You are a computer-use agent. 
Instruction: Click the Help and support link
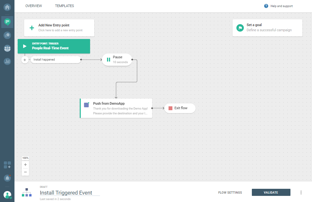(x=279, y=6)
